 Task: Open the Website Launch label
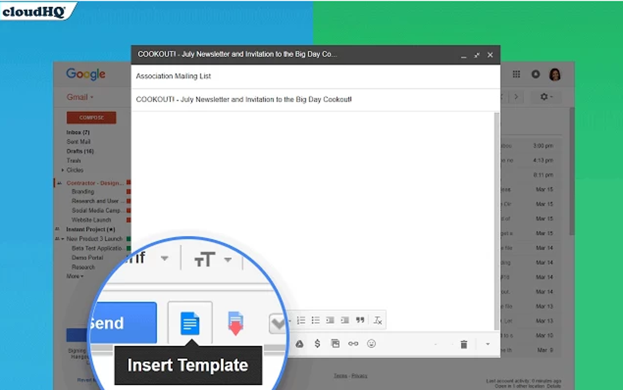click(91, 220)
